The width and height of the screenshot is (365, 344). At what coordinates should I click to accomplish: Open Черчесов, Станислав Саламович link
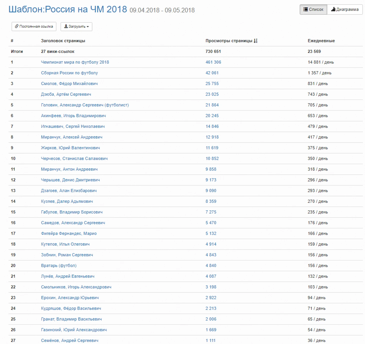(74, 159)
